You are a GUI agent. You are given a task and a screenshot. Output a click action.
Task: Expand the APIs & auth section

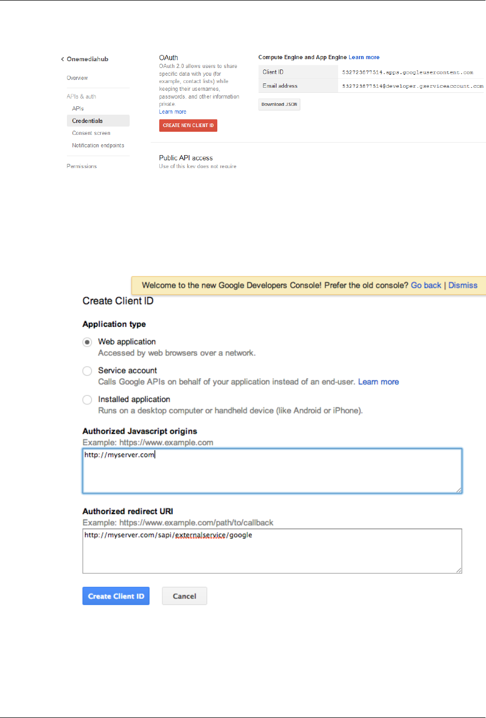81,96
